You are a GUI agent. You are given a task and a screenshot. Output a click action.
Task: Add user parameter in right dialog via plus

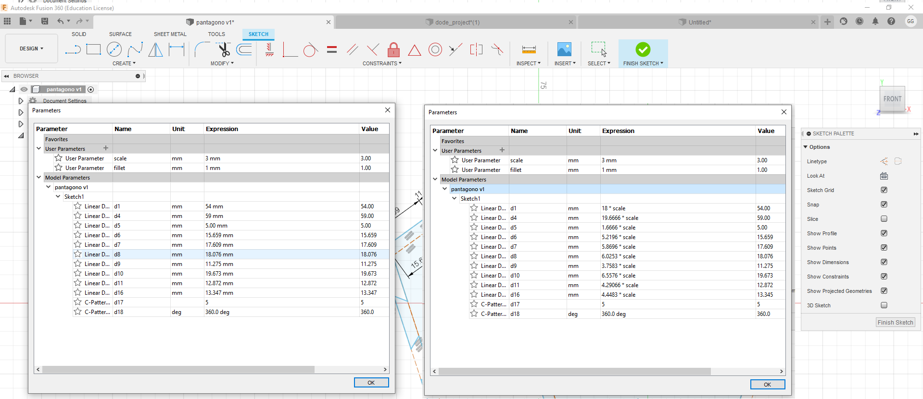pos(502,150)
